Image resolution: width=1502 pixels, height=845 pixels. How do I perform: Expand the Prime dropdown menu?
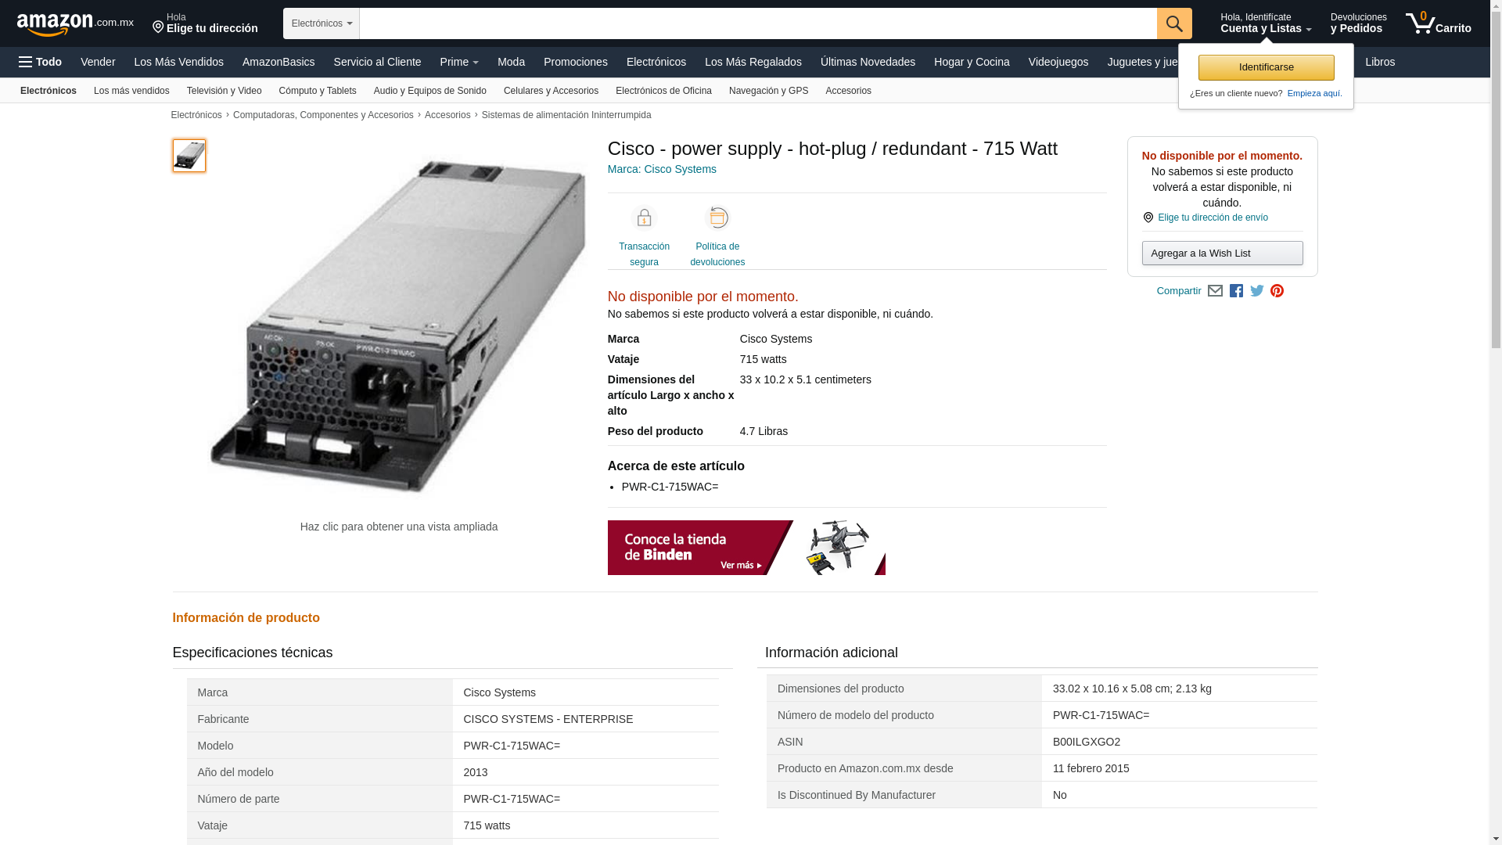[x=458, y=62]
